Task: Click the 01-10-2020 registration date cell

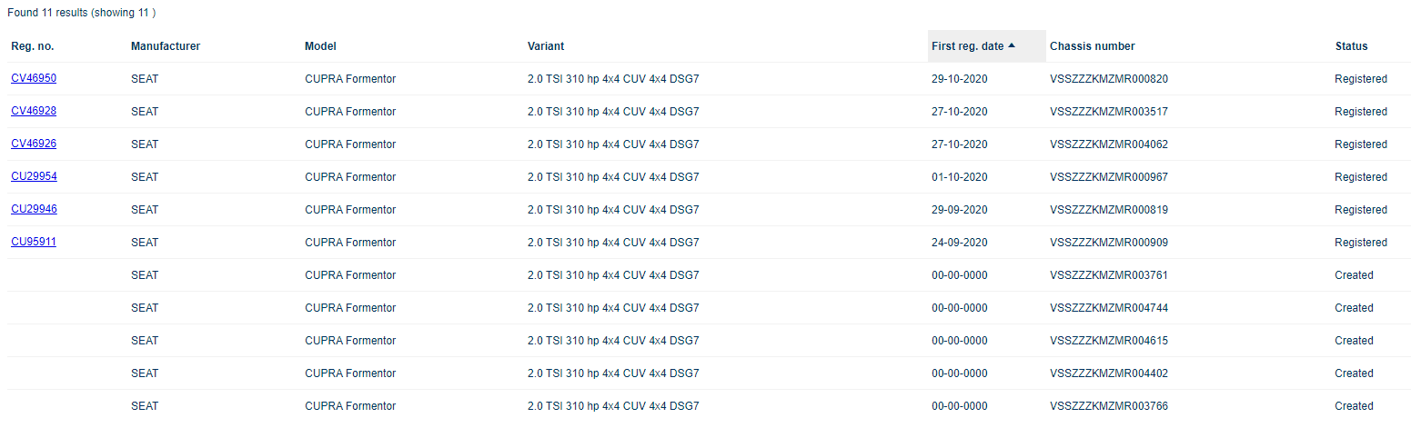Action: pos(959,177)
